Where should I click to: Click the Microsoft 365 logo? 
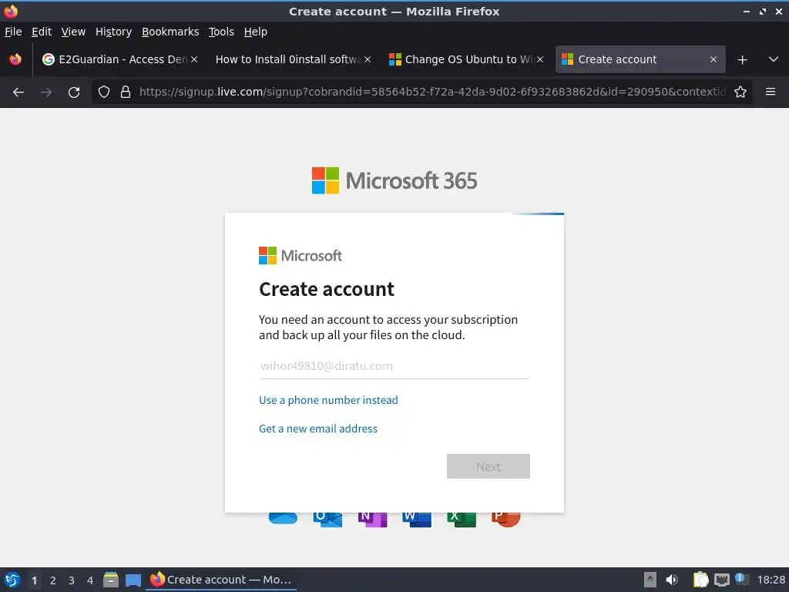pyautogui.click(x=394, y=180)
